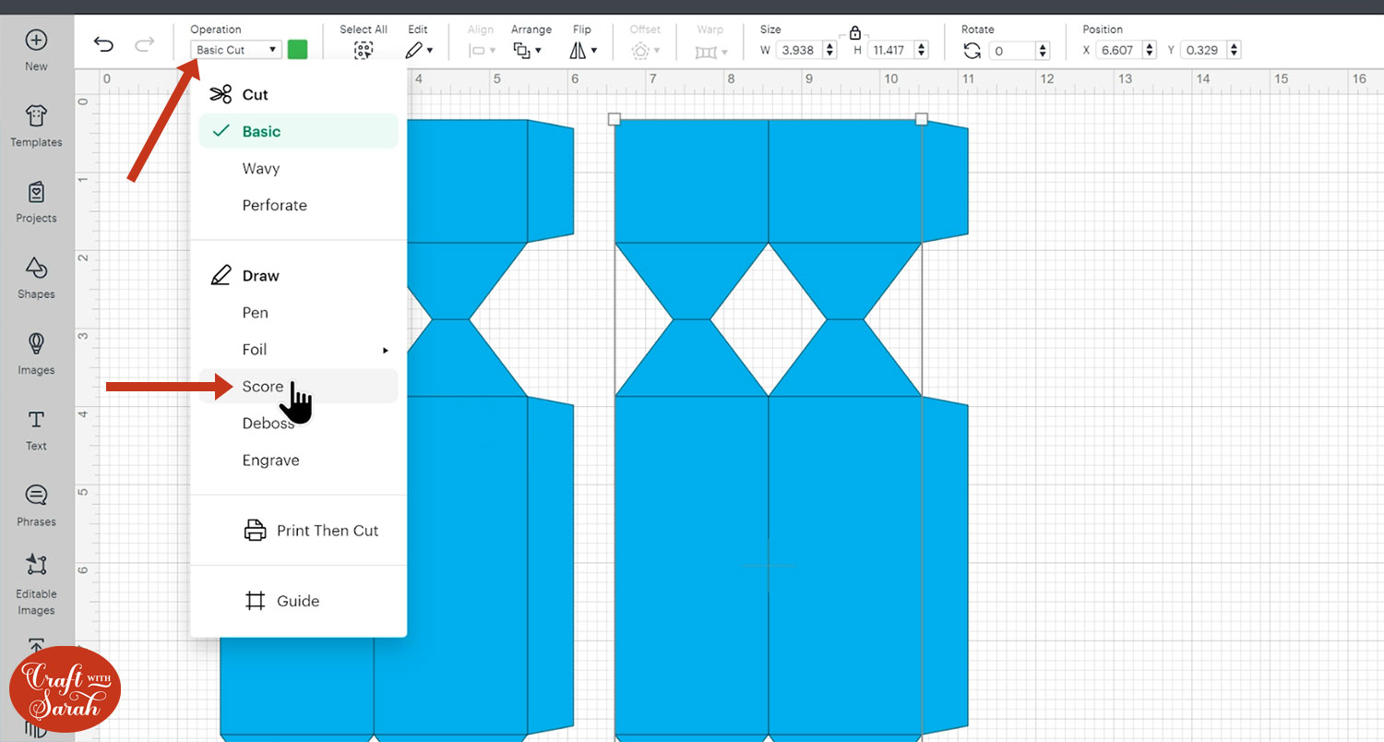
Task: Open the Templates panel
Action: pos(36,126)
